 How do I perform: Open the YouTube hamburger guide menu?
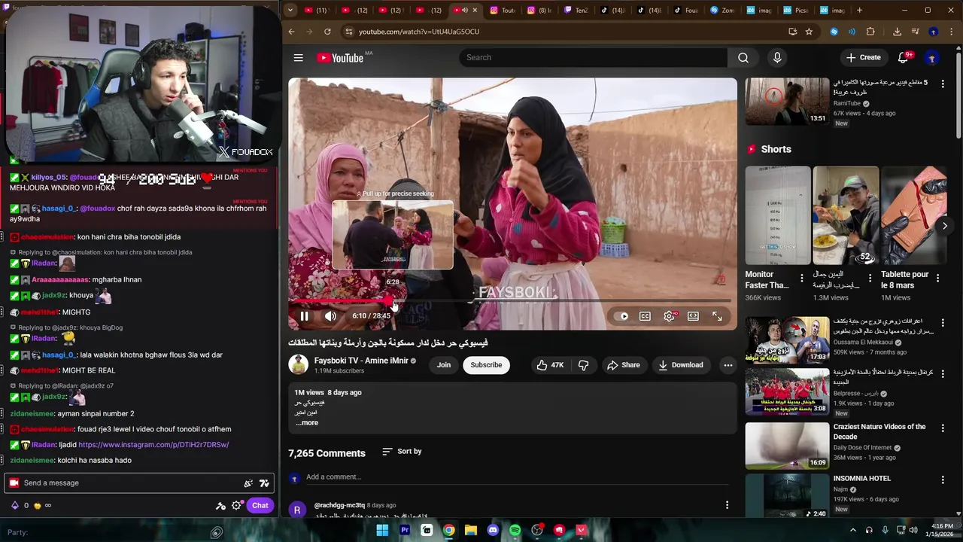[x=299, y=58]
